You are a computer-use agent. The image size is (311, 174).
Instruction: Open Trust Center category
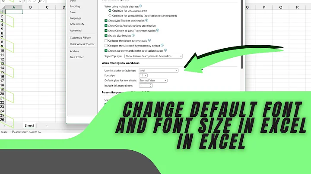(76, 57)
